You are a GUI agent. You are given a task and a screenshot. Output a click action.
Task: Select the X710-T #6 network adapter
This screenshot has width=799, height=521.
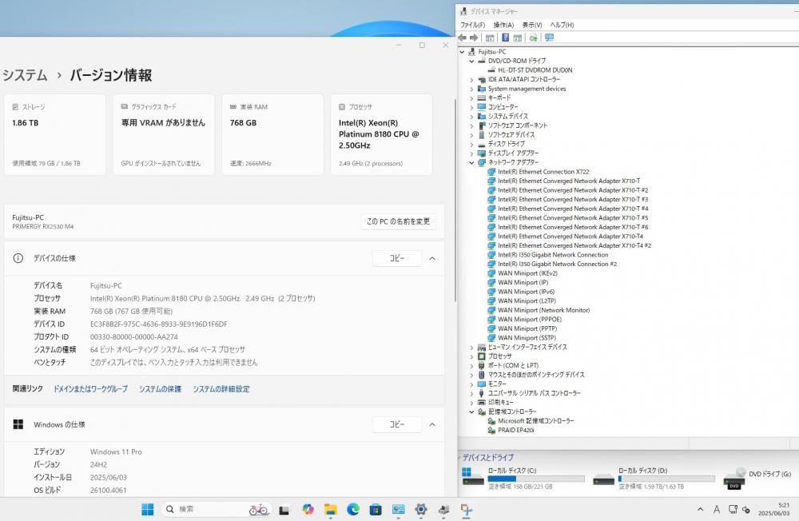[573, 228]
